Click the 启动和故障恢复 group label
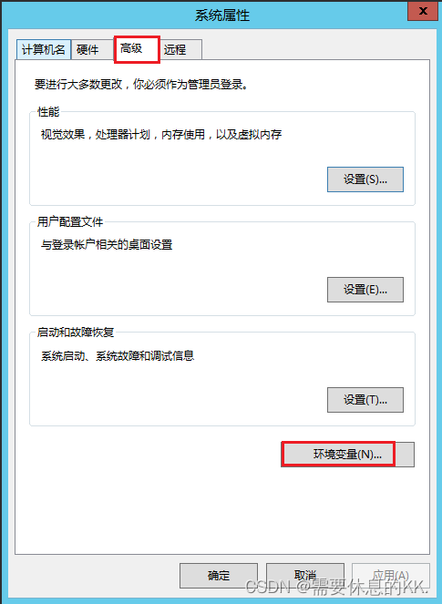The height and width of the screenshot is (604, 442). pos(76,332)
